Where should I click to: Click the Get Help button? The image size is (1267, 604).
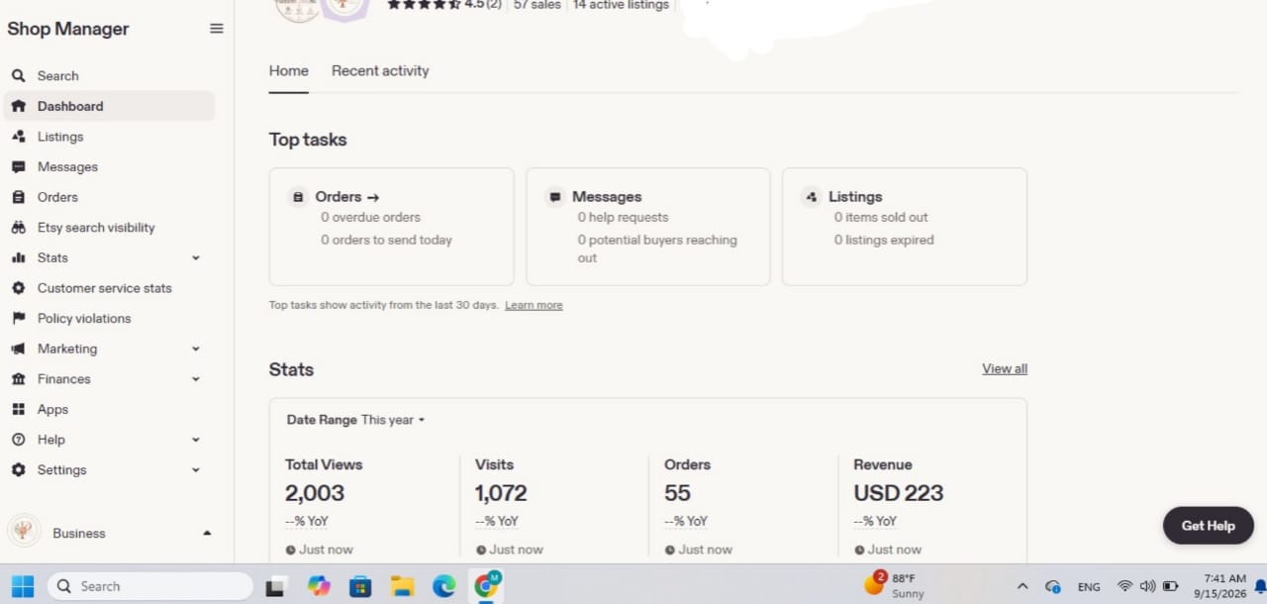click(x=1208, y=526)
